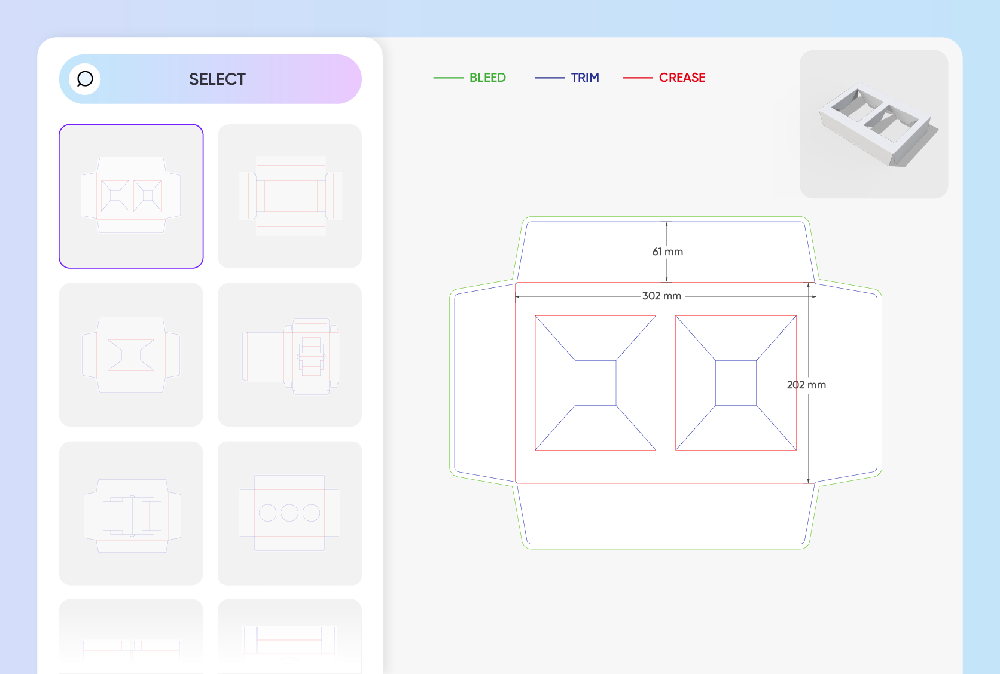Click the 61 mm flap dimension
Screen dimensions: 1000x674
pyautogui.click(x=667, y=252)
